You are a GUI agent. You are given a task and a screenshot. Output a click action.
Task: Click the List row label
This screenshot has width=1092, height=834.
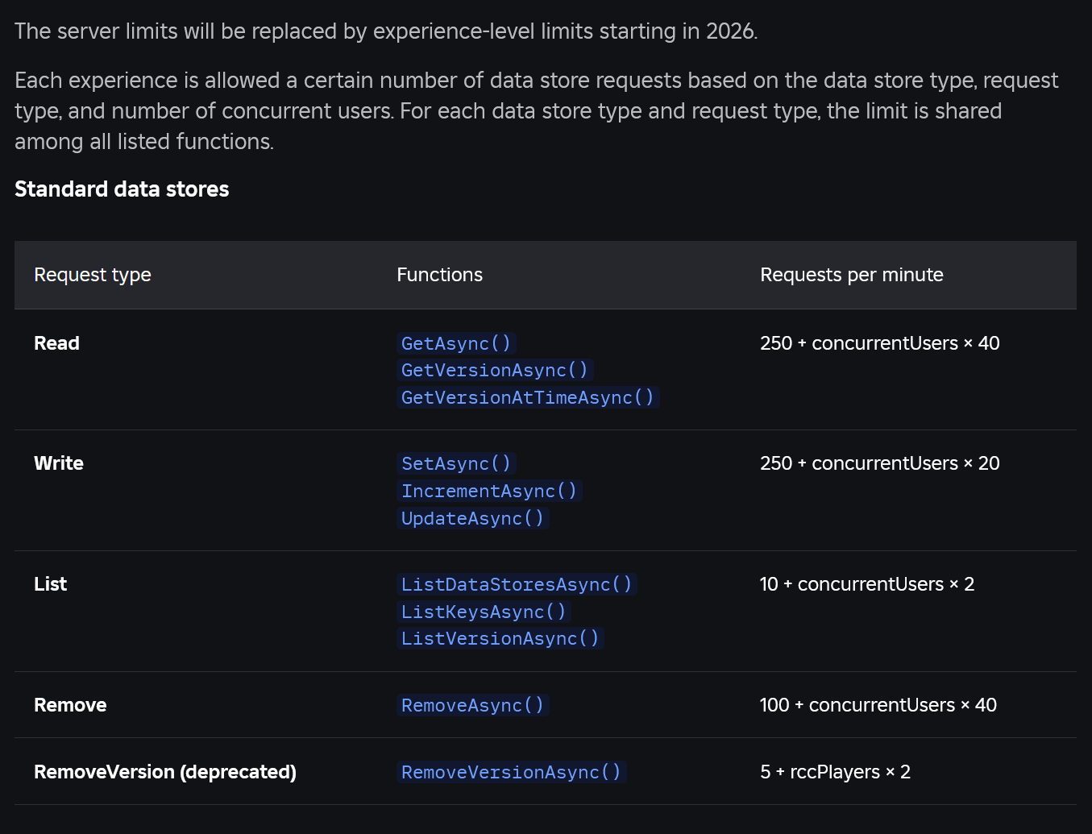50,584
